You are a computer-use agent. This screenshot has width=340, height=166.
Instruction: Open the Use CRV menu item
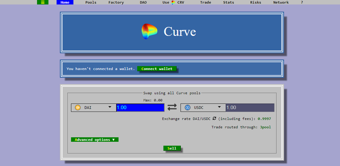pyautogui.click(x=173, y=2)
